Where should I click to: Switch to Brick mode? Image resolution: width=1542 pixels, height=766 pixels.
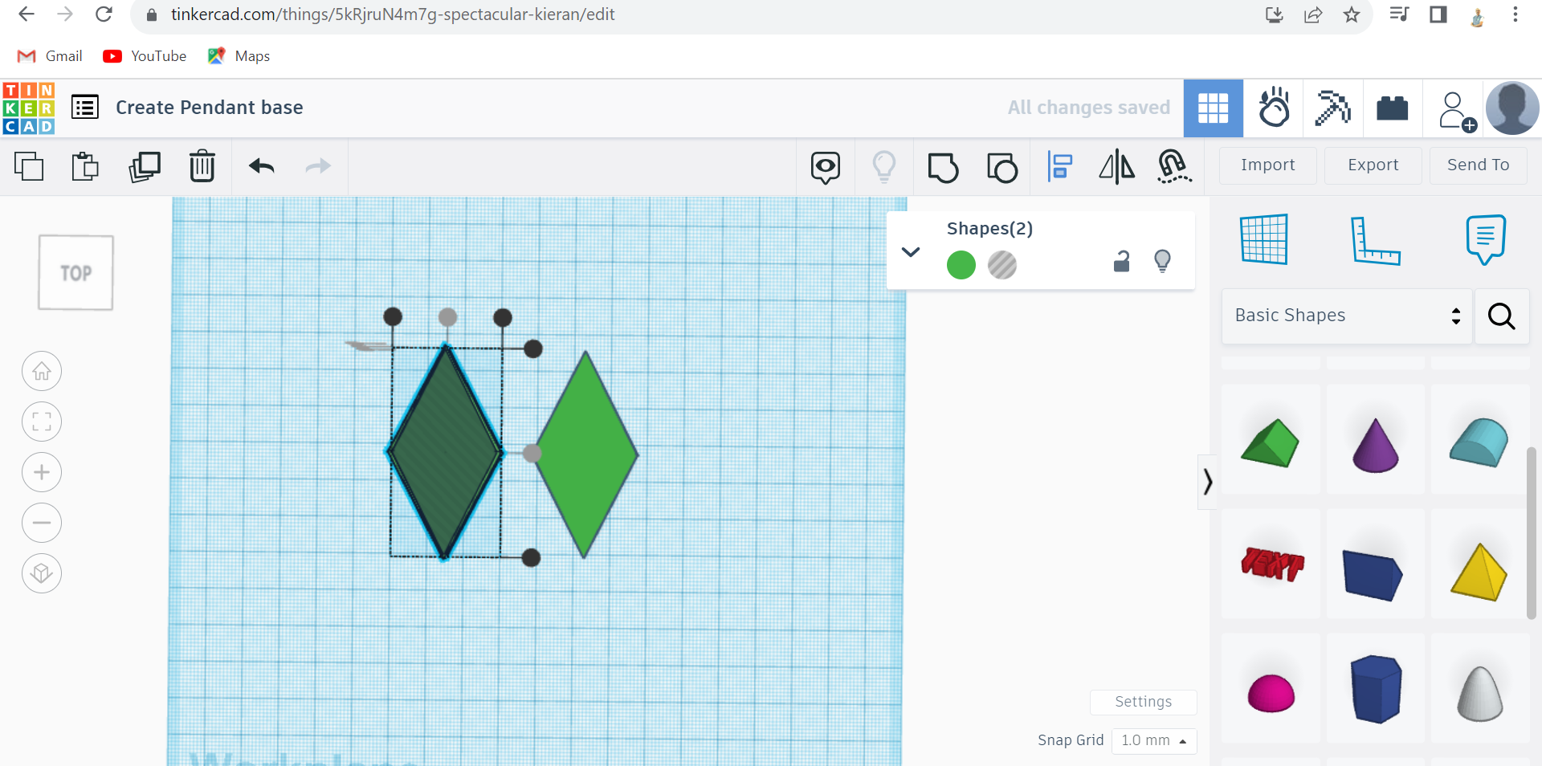pos(1391,108)
